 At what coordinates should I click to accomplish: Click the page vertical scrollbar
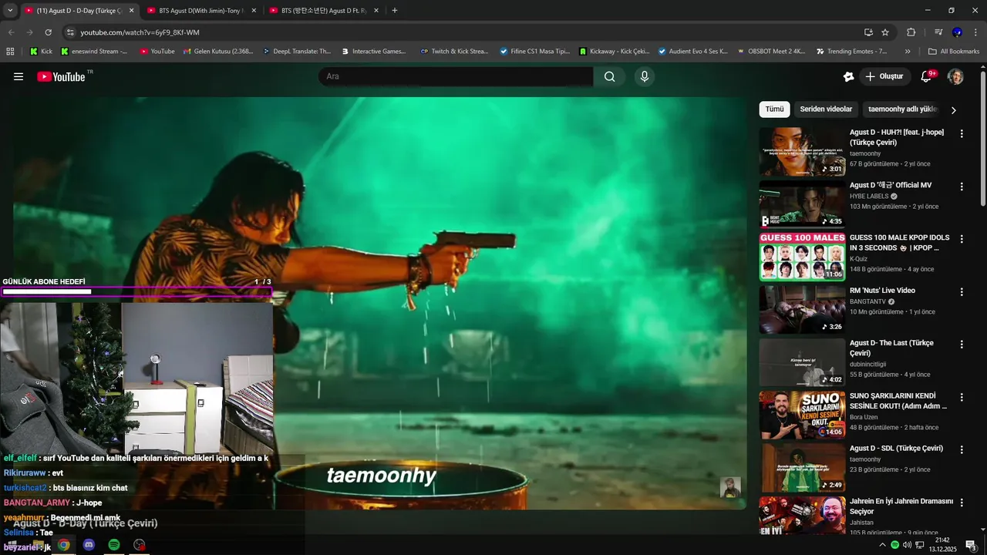point(983,139)
